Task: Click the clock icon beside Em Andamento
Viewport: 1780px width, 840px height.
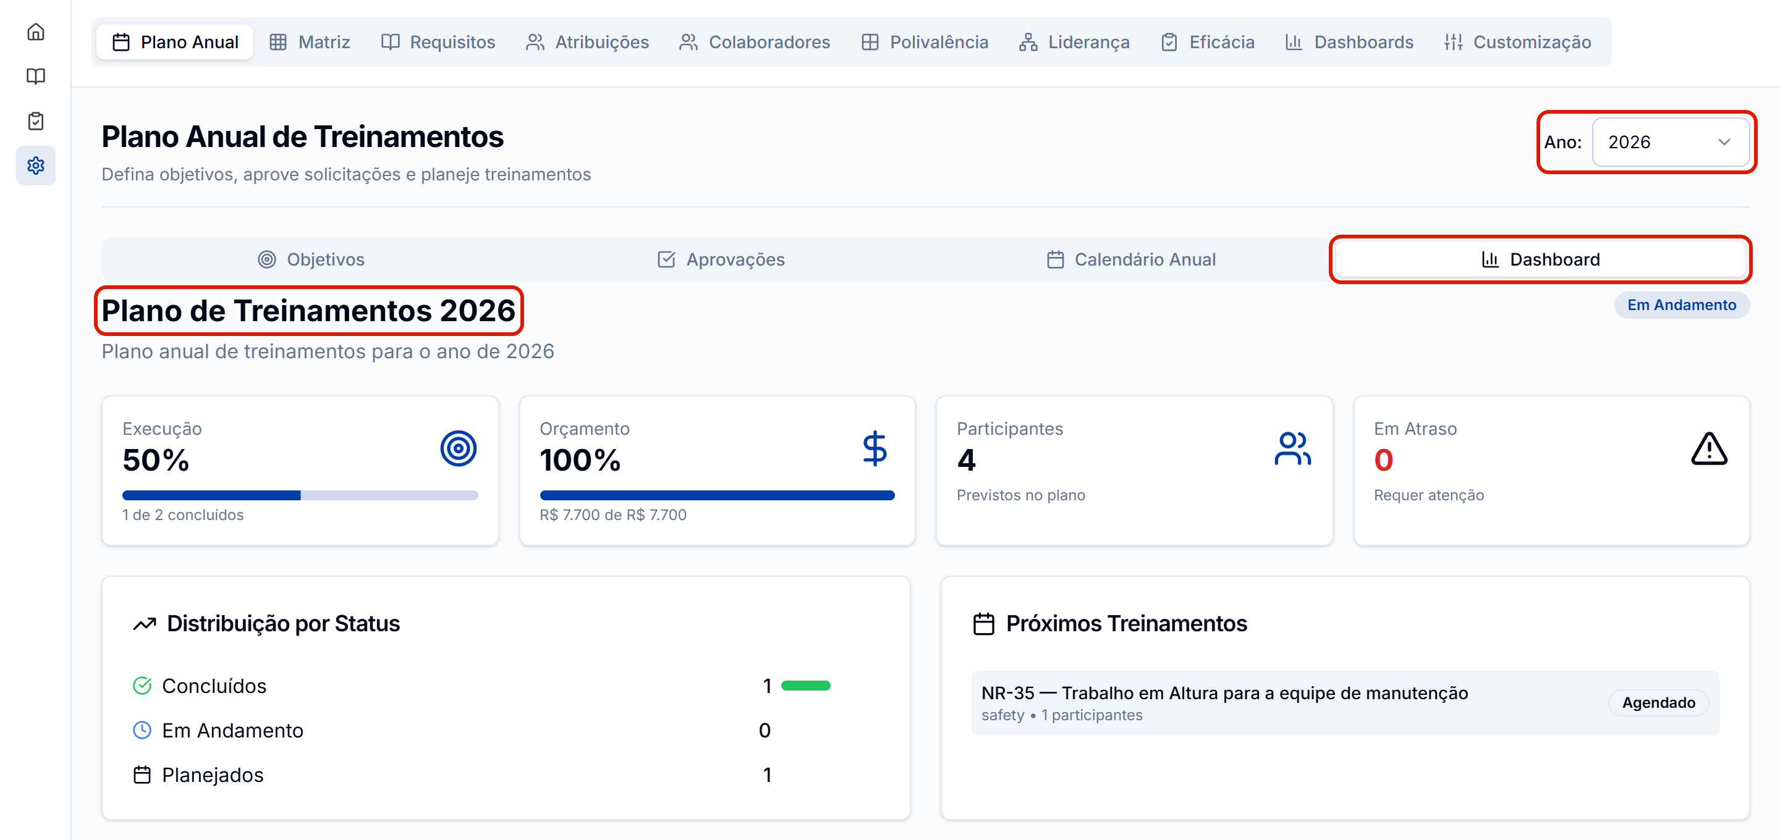Action: tap(142, 730)
